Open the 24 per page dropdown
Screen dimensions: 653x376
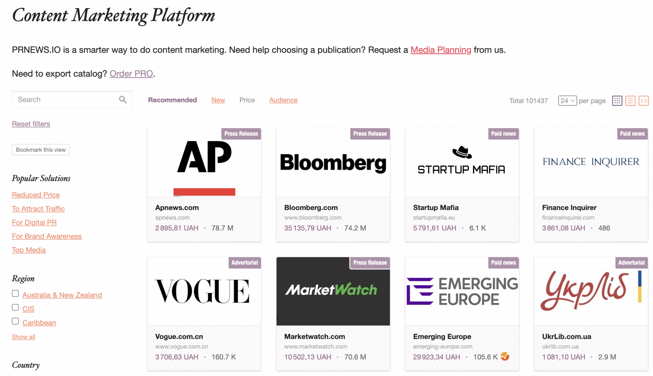point(567,100)
